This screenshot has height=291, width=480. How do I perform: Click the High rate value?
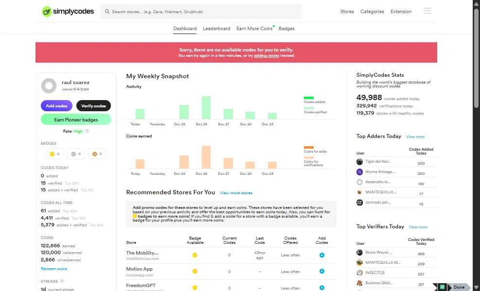click(x=78, y=131)
